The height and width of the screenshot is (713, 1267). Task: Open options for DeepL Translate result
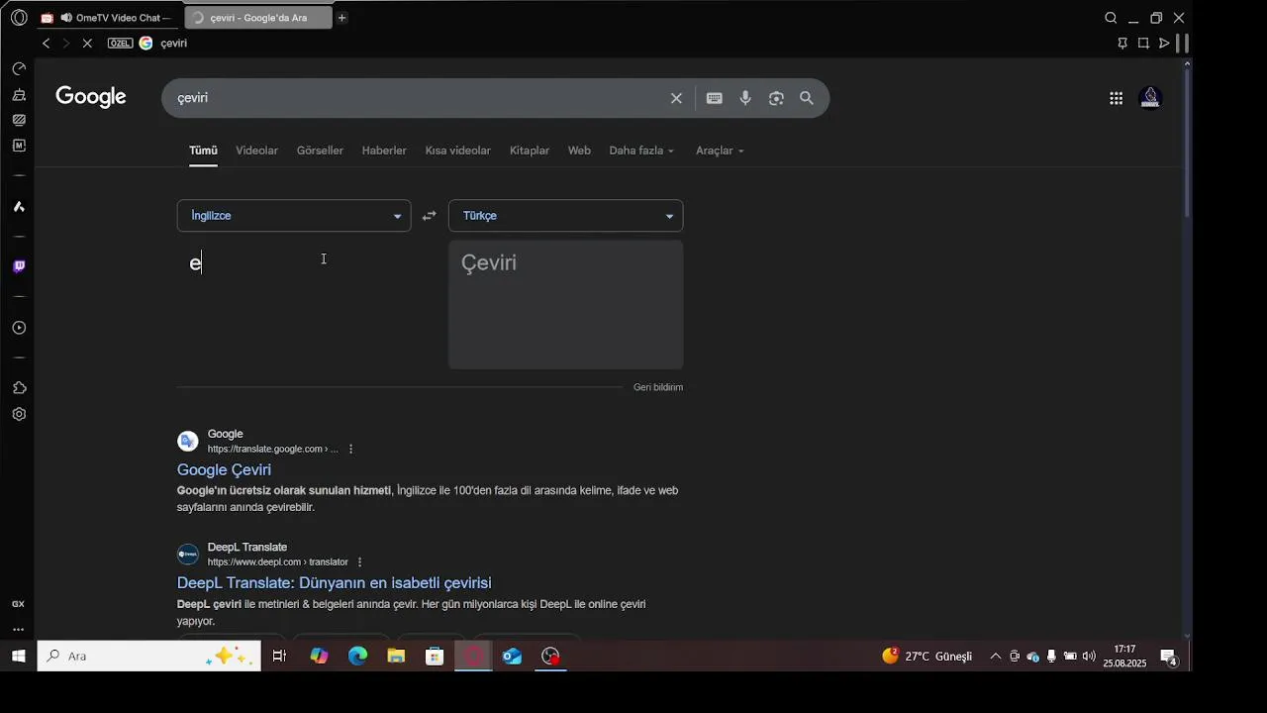[x=359, y=562]
